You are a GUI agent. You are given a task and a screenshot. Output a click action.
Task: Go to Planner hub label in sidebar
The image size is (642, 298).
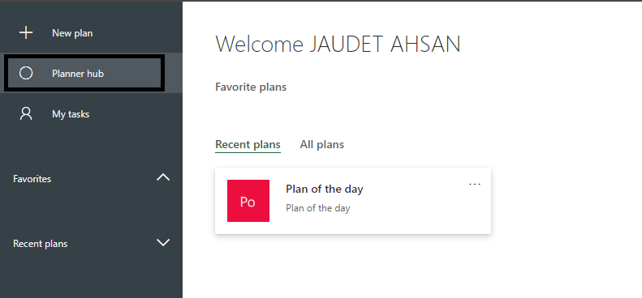point(78,74)
